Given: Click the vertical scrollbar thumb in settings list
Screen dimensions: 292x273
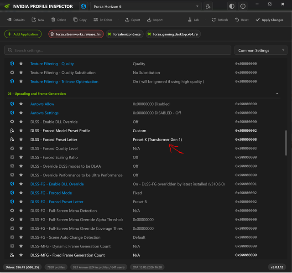Looking at the screenshot, I should pos(286,143).
